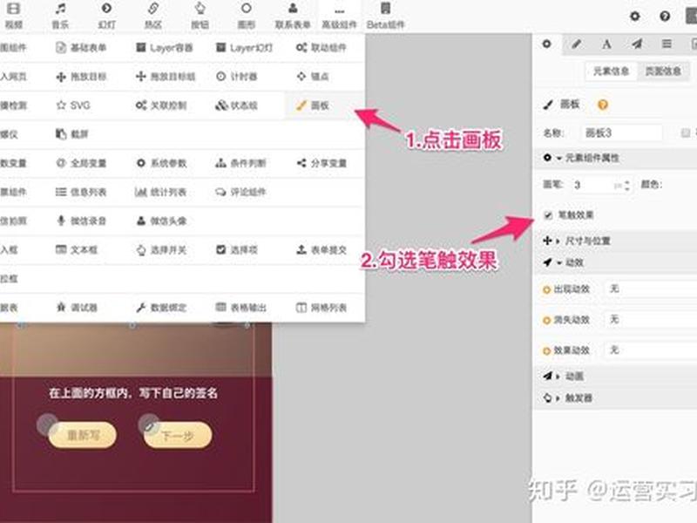Choose the 网格列表 grid list item
The image size is (697, 523).
pos(321,308)
